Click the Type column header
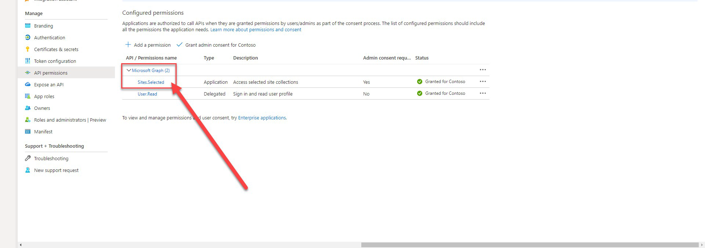Viewport: 705px width, 248px height. coord(209,58)
